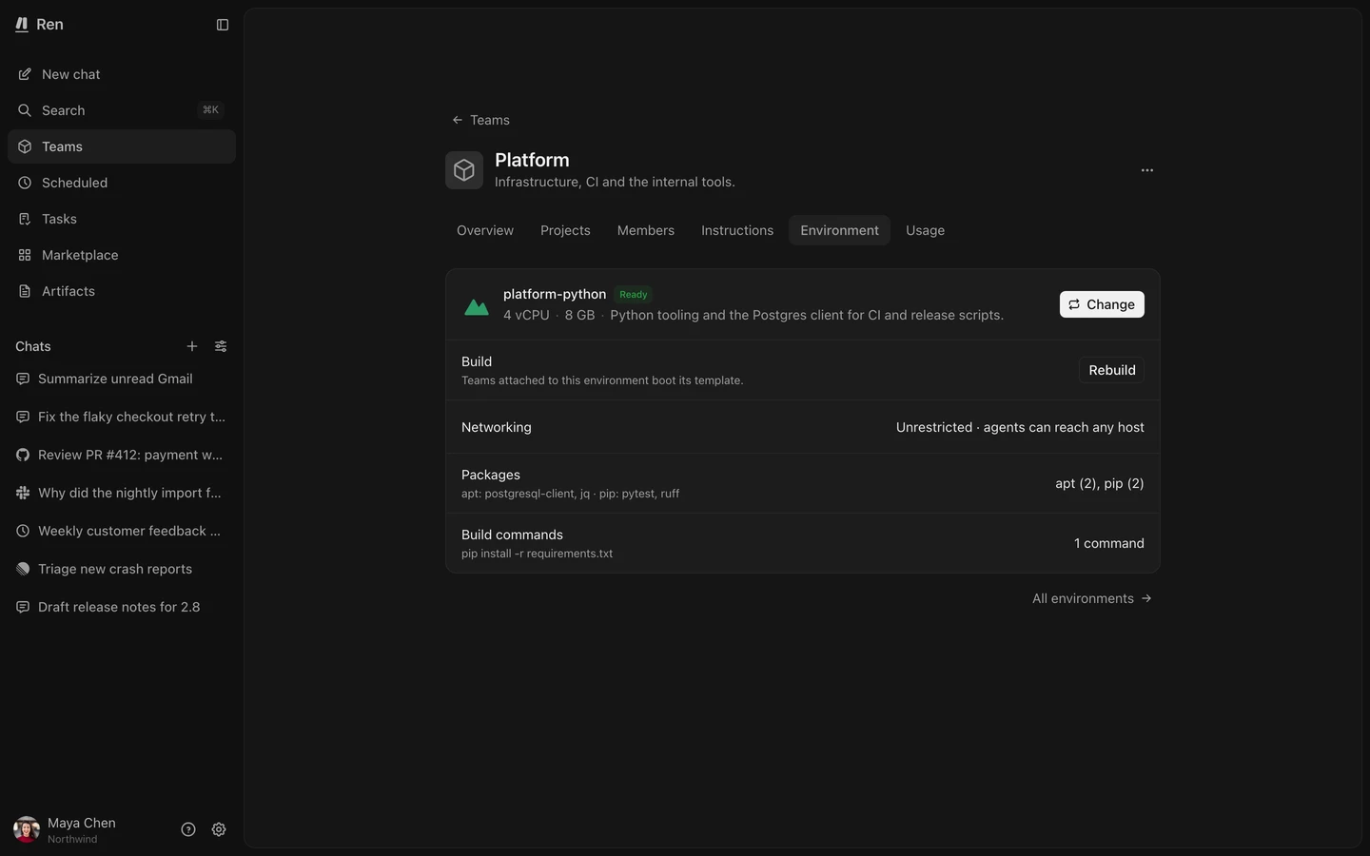Viewport: 1370px width, 856px height.
Task: Open the Weekly customer feedback chat
Action: [x=122, y=531]
